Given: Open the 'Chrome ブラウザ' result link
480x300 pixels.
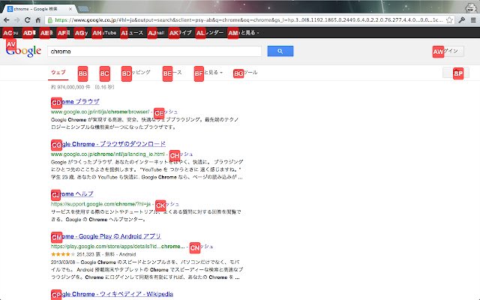Looking at the screenshot, I should [75, 102].
